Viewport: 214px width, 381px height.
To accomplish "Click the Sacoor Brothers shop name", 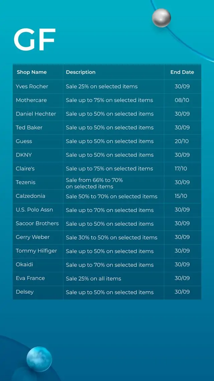I will tap(37, 223).
